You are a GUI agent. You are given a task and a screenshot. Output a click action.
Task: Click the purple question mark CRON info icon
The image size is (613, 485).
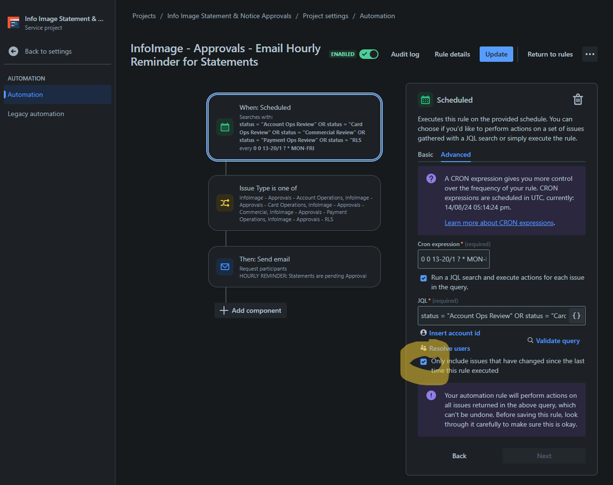point(431,179)
